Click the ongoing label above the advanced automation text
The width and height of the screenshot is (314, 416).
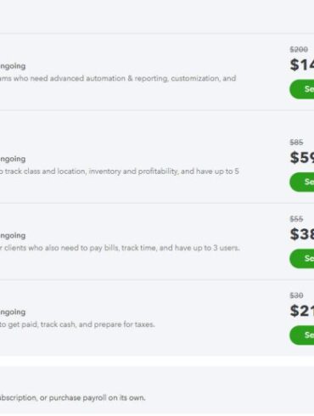[x=13, y=66]
